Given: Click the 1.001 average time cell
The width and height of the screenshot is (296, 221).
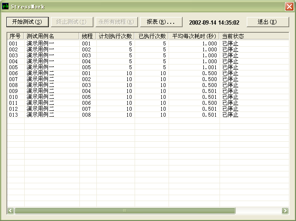Looking at the screenshot, I should click(x=209, y=67).
